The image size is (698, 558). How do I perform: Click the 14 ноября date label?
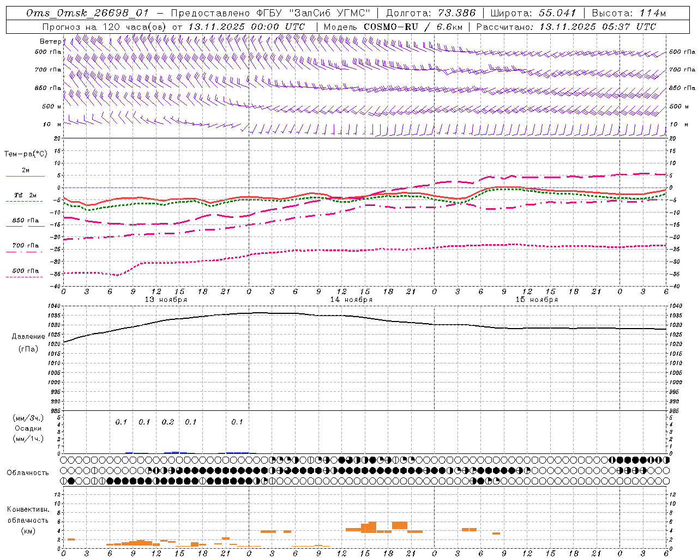pos(351,300)
